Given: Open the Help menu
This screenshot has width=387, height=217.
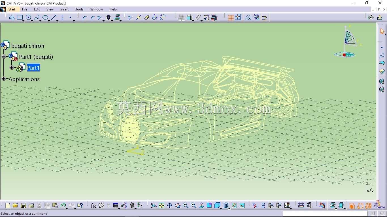Looking at the screenshot, I should (x=113, y=9).
